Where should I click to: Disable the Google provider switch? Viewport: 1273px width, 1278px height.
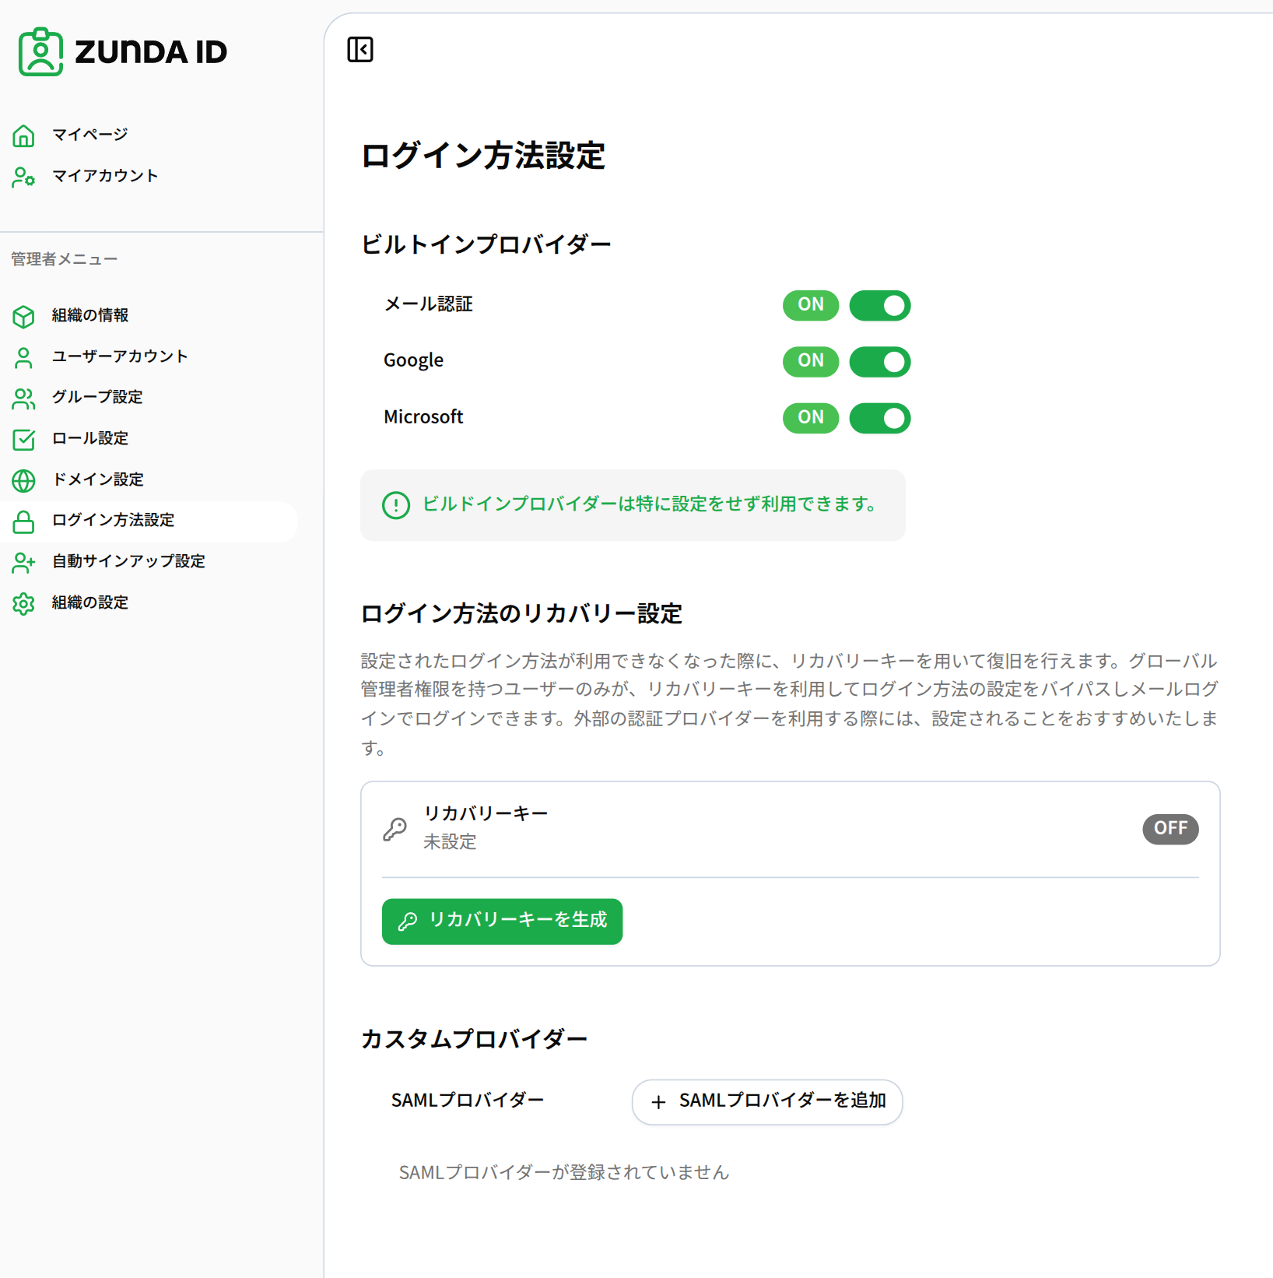(x=880, y=361)
